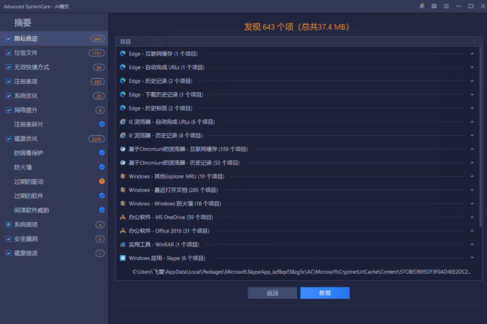Click Edge icon beside 历史记录 row

tap(123, 81)
